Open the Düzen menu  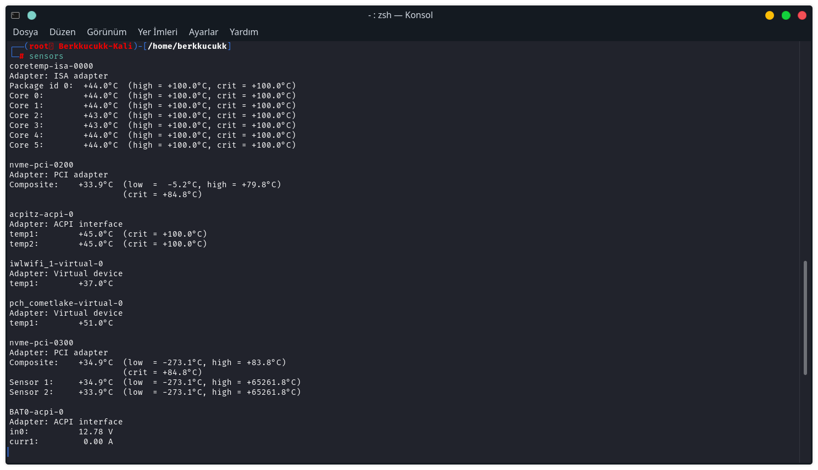(x=63, y=32)
